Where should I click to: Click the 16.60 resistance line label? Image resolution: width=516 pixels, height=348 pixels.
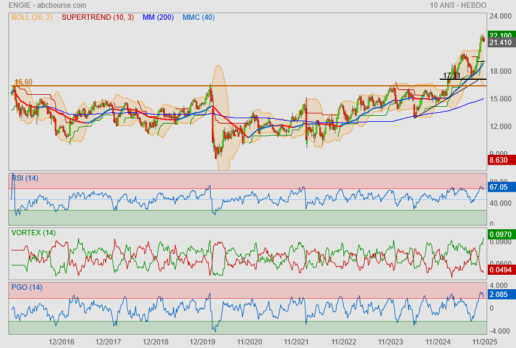[x=23, y=82]
